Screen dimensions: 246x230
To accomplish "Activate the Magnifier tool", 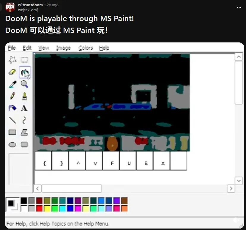I will [x=24, y=84].
